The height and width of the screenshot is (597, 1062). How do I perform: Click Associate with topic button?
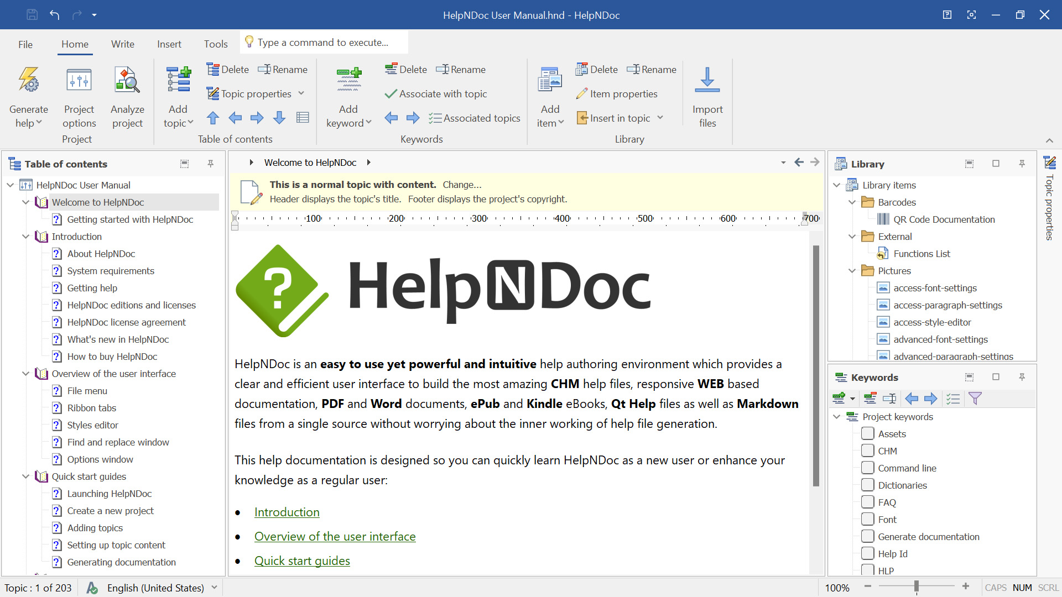[436, 94]
